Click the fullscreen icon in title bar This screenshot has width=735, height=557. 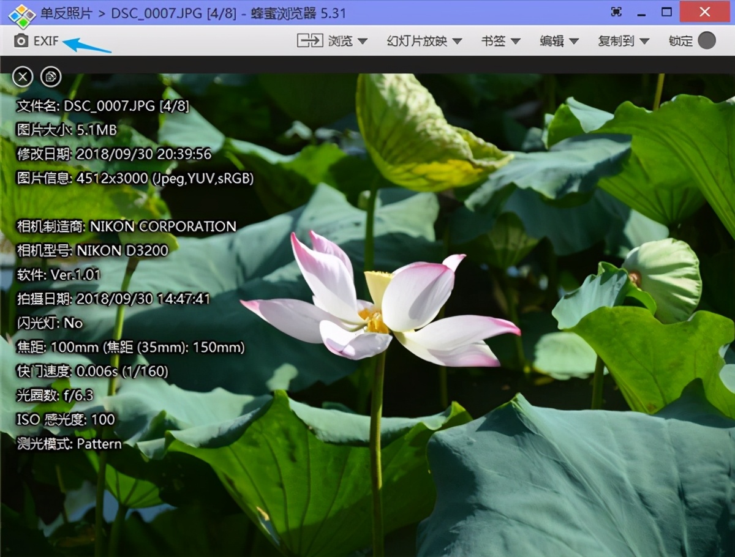click(x=617, y=12)
